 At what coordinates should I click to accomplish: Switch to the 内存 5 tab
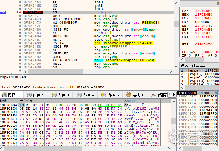click(x=110, y=95)
